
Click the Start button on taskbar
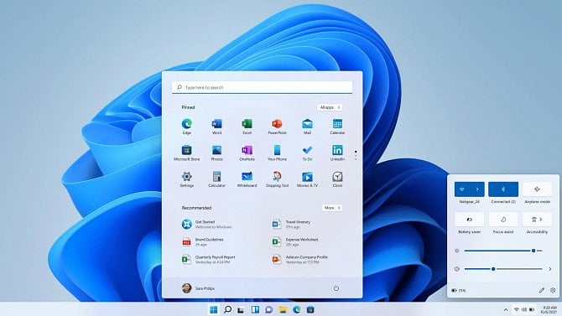[214, 309]
